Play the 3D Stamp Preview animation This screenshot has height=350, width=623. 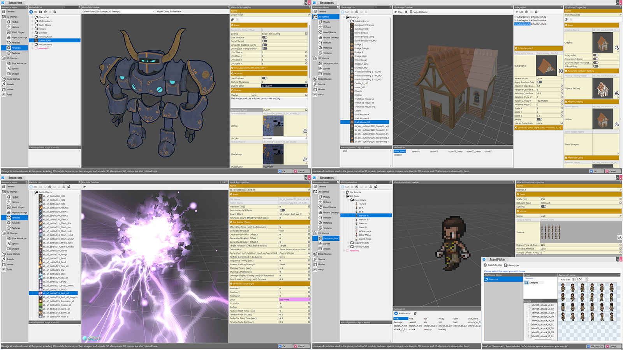398,12
